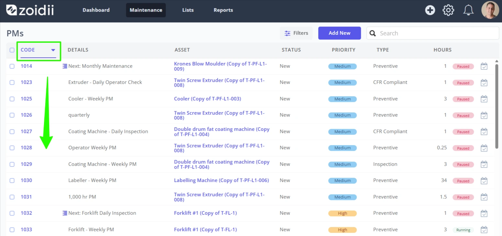Open the Filters panel
502x236 pixels.
(296, 33)
